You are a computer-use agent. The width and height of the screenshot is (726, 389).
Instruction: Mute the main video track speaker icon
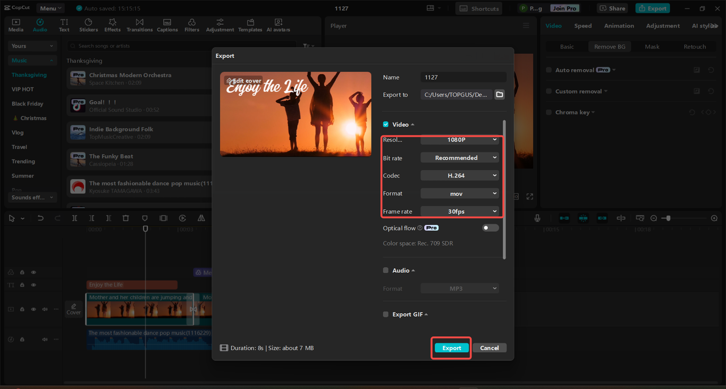44,309
